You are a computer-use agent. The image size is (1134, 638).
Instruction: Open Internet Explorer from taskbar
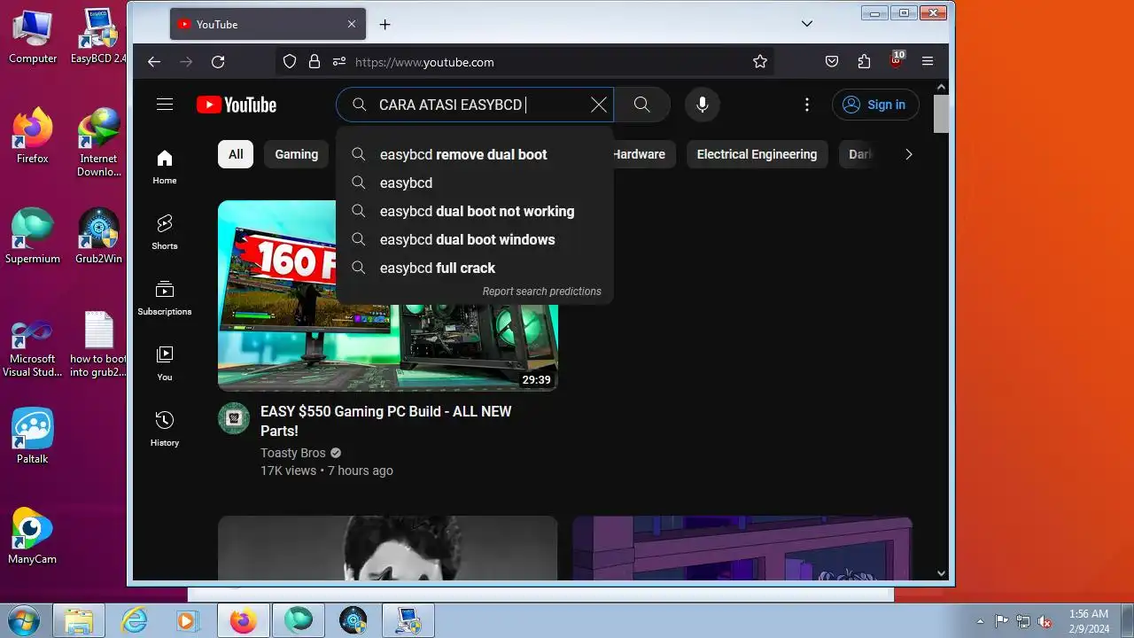134,620
